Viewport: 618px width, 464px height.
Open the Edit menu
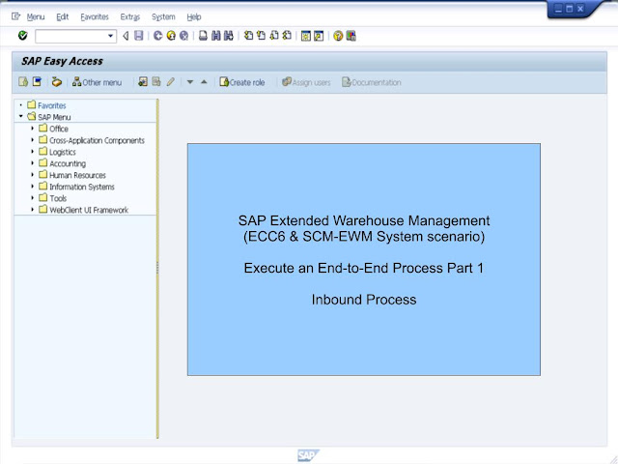62,17
